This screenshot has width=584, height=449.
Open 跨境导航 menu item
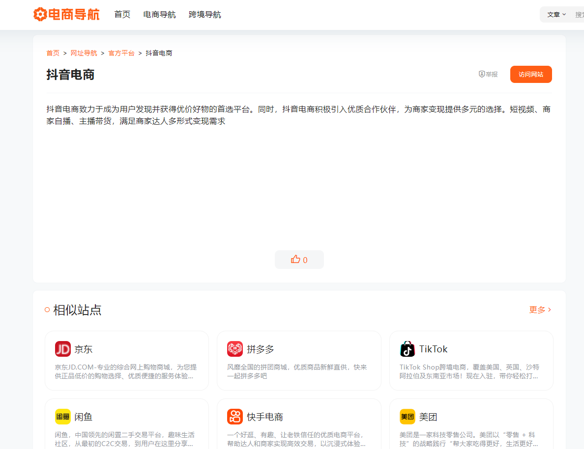(205, 15)
